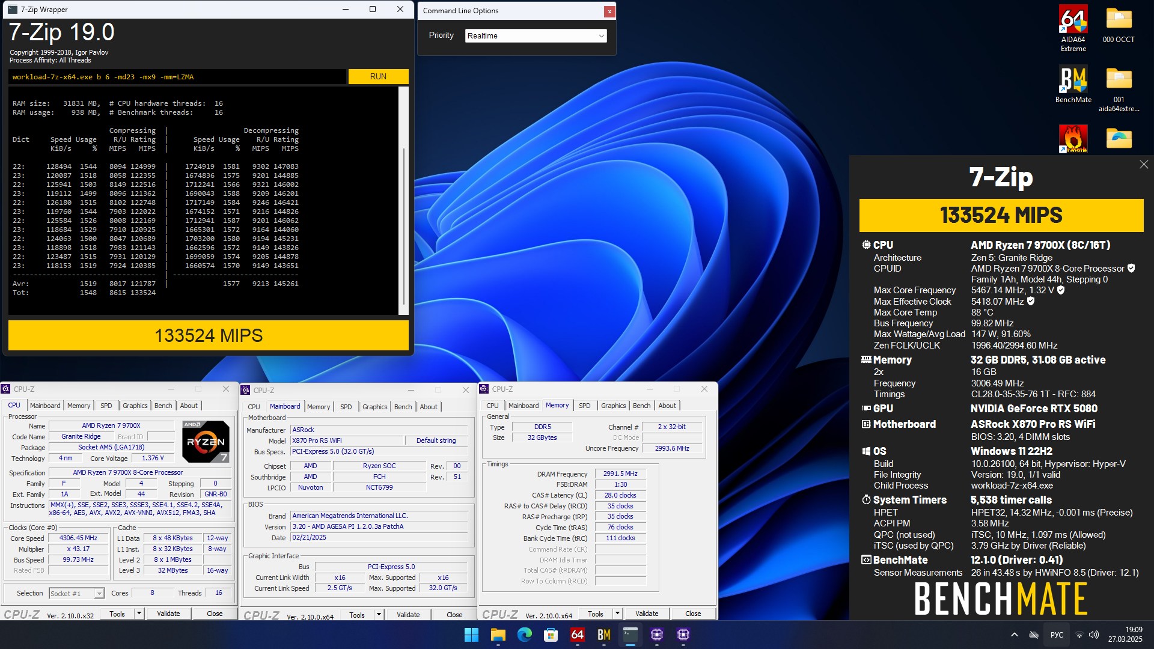Click the Granite Ridge code name field

click(x=81, y=437)
